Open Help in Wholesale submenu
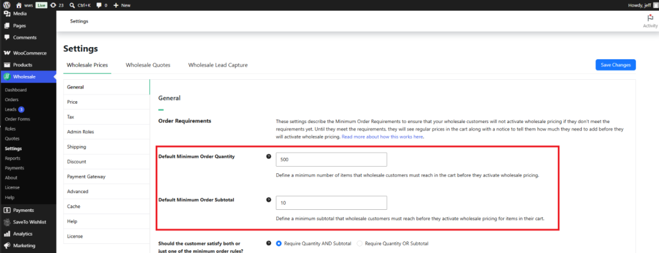The height and width of the screenshot is (253, 659). click(x=10, y=197)
